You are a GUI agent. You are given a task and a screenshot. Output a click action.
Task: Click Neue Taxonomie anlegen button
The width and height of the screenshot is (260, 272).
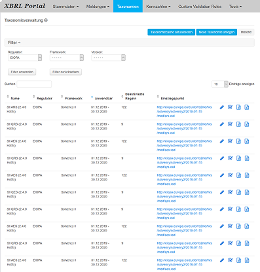pos(217,32)
